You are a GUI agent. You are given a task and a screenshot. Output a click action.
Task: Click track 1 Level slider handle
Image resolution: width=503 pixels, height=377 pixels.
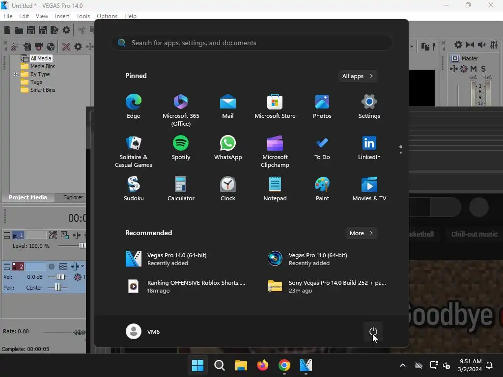point(82,245)
